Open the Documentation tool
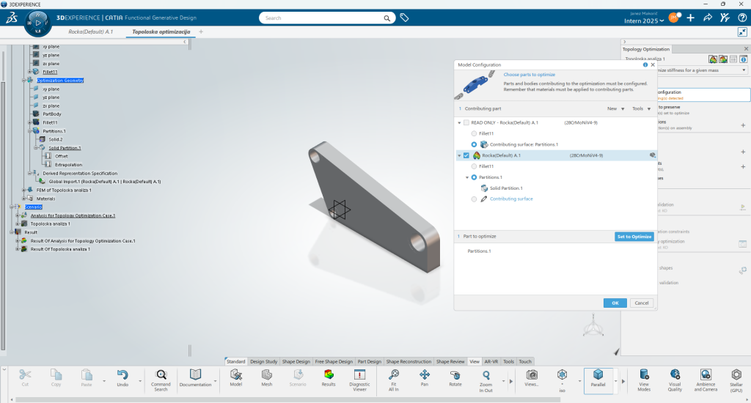Image resolution: width=751 pixels, height=403 pixels. point(195,378)
